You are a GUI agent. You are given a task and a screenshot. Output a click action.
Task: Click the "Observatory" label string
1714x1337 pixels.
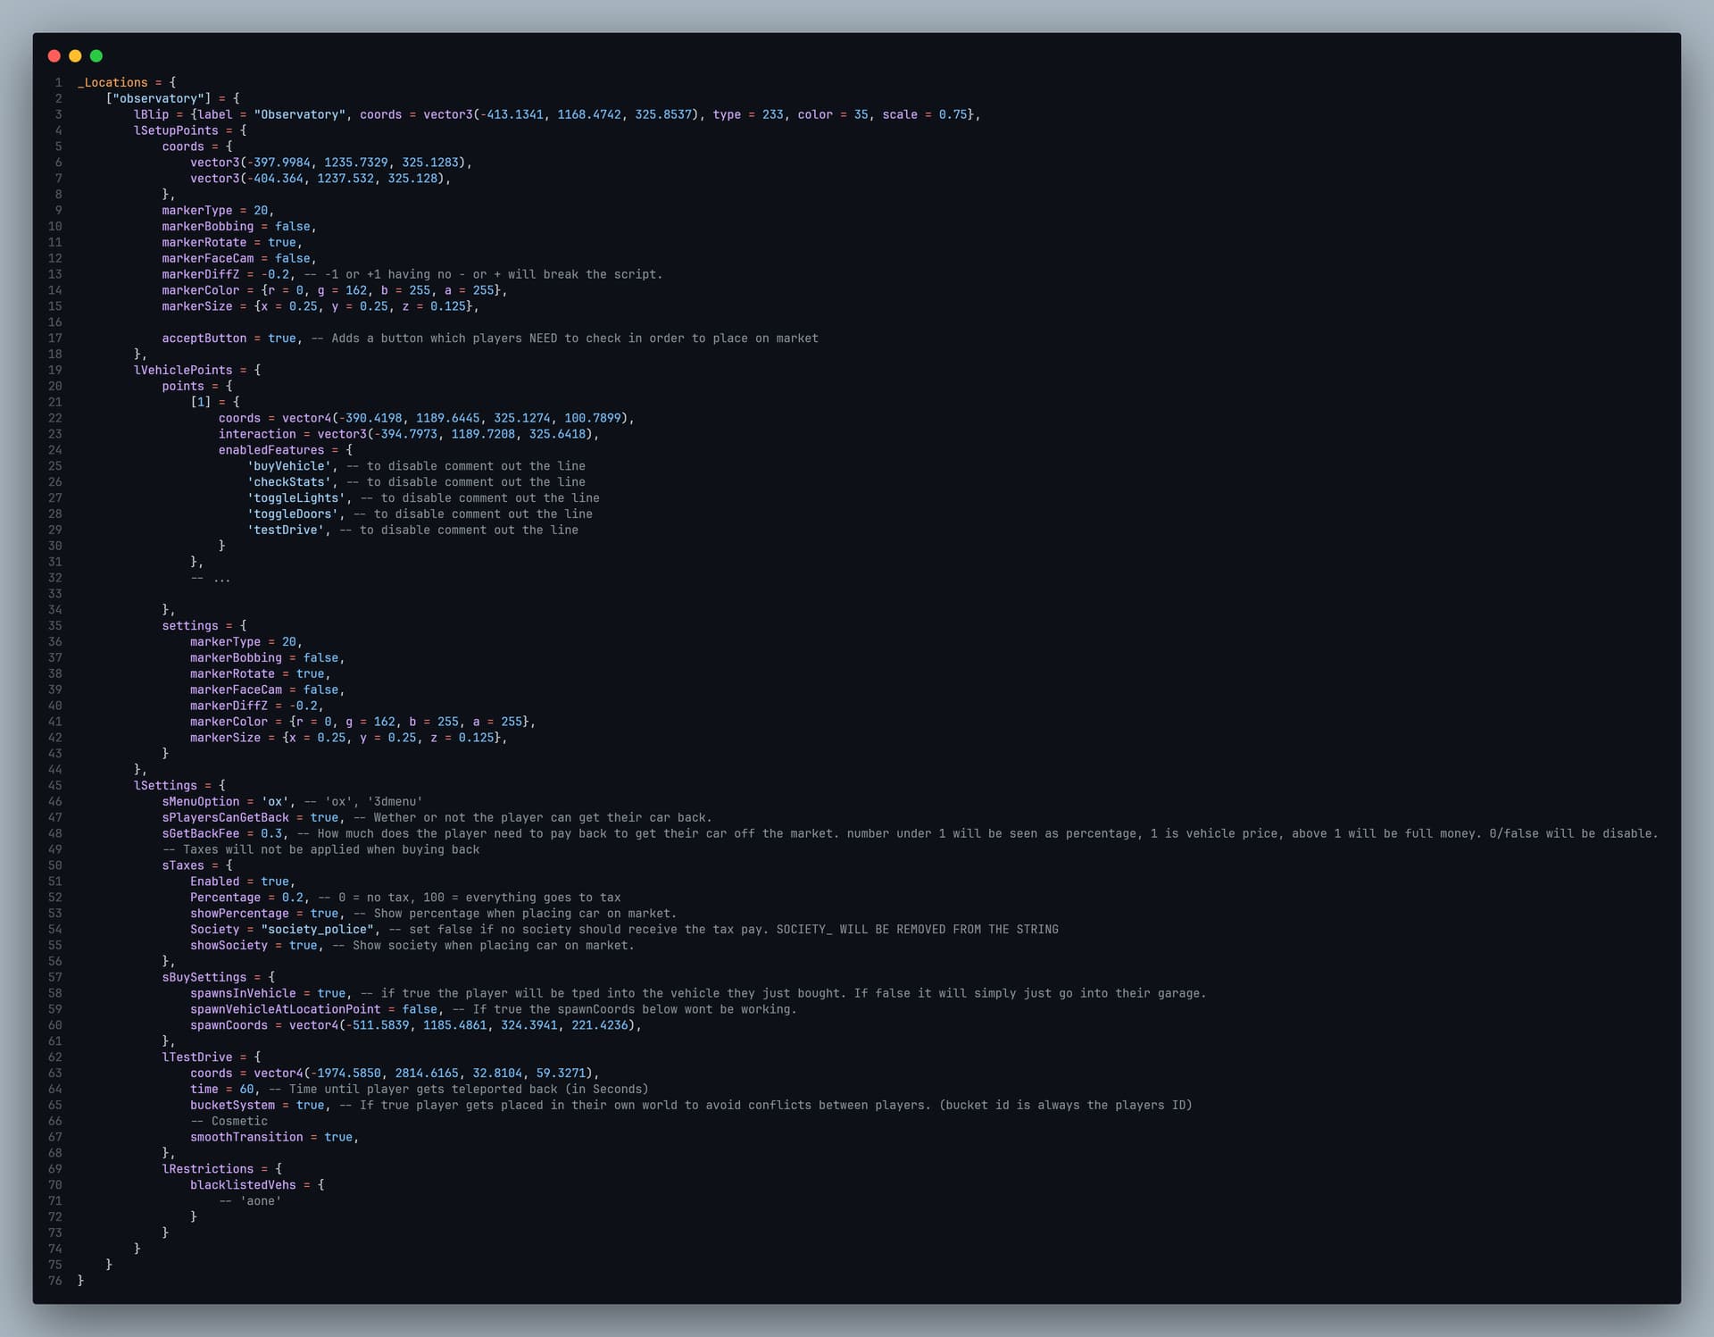[300, 114]
